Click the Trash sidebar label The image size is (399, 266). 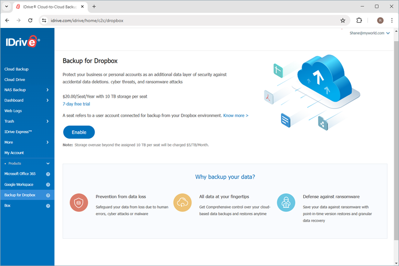(x=9, y=121)
